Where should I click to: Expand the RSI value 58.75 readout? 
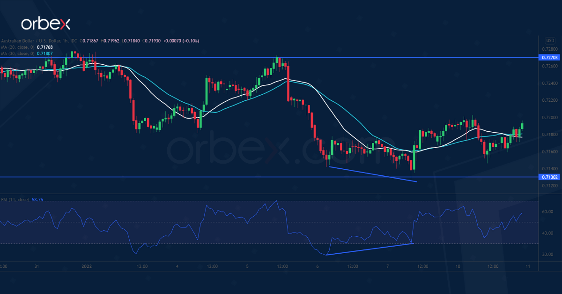click(37, 200)
